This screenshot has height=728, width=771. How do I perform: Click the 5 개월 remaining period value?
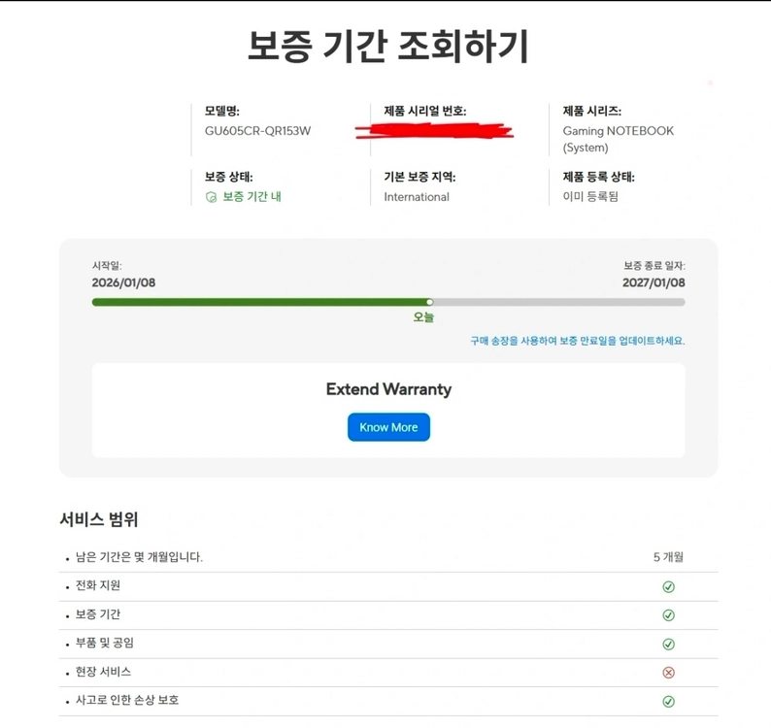click(668, 557)
